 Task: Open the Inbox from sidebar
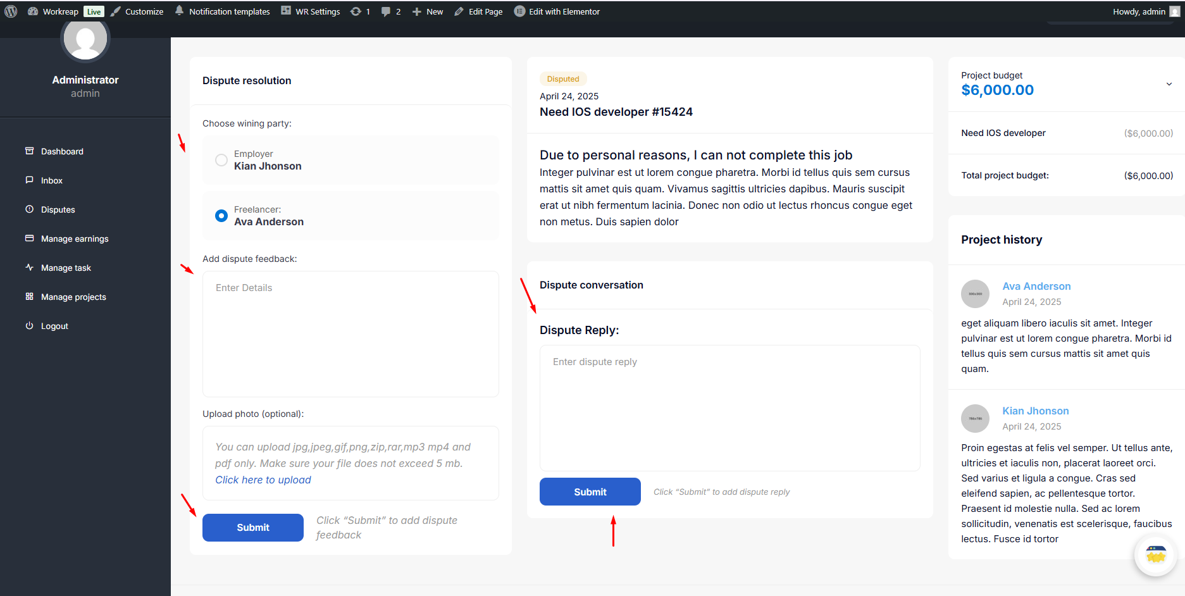[x=51, y=180]
